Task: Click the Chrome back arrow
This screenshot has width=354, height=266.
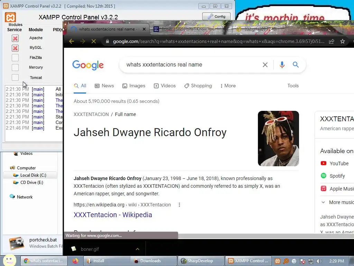Action: tap(72, 42)
